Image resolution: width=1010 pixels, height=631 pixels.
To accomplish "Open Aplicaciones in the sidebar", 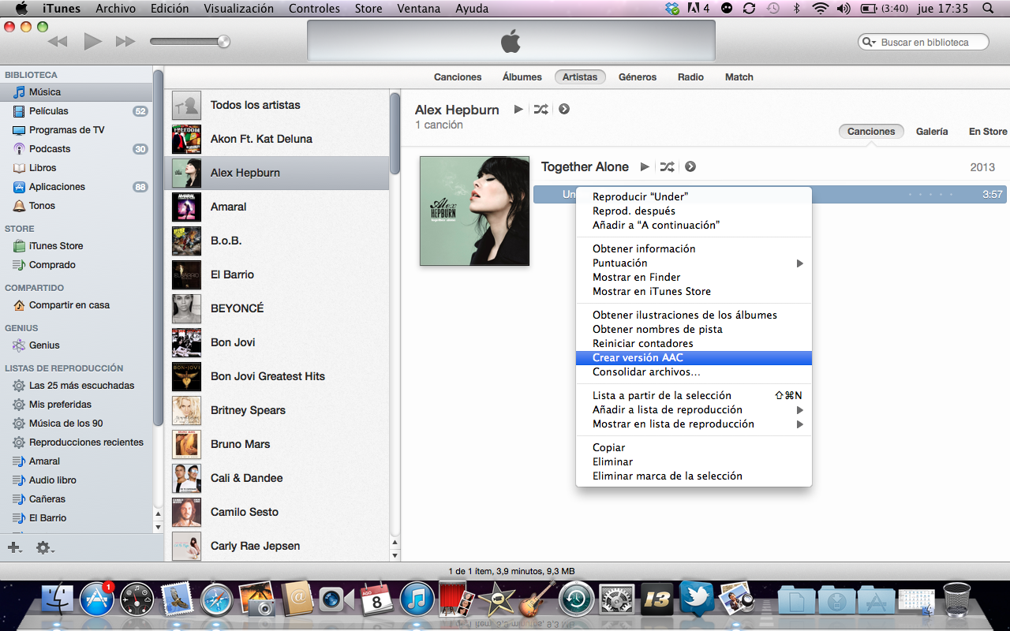I will point(77,187).
